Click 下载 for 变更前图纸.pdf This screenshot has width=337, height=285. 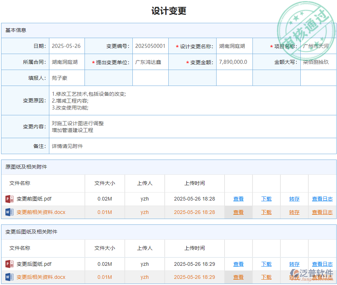coord(266,199)
